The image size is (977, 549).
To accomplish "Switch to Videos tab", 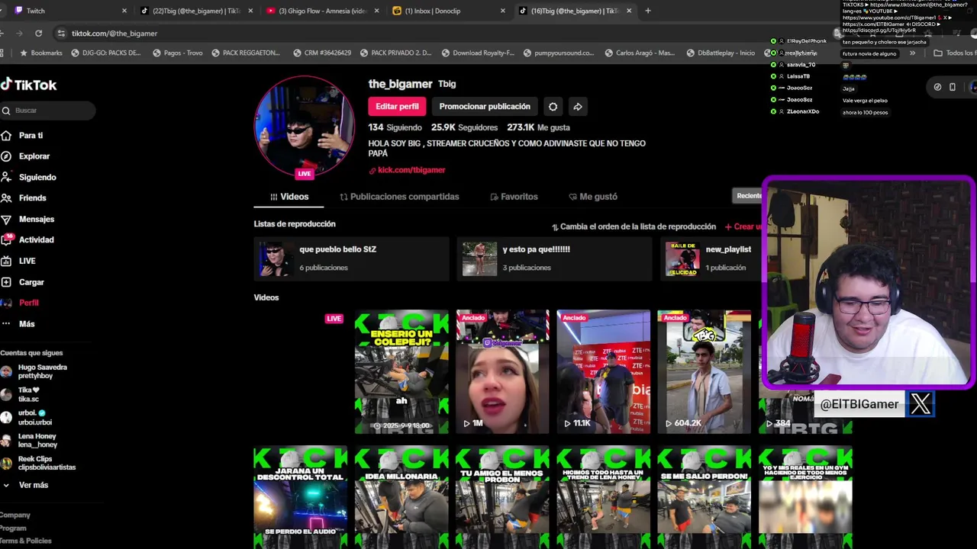I will [289, 197].
